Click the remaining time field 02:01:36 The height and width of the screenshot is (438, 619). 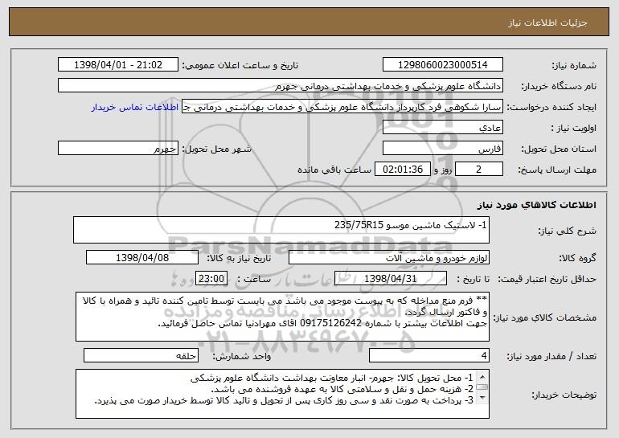click(402, 170)
